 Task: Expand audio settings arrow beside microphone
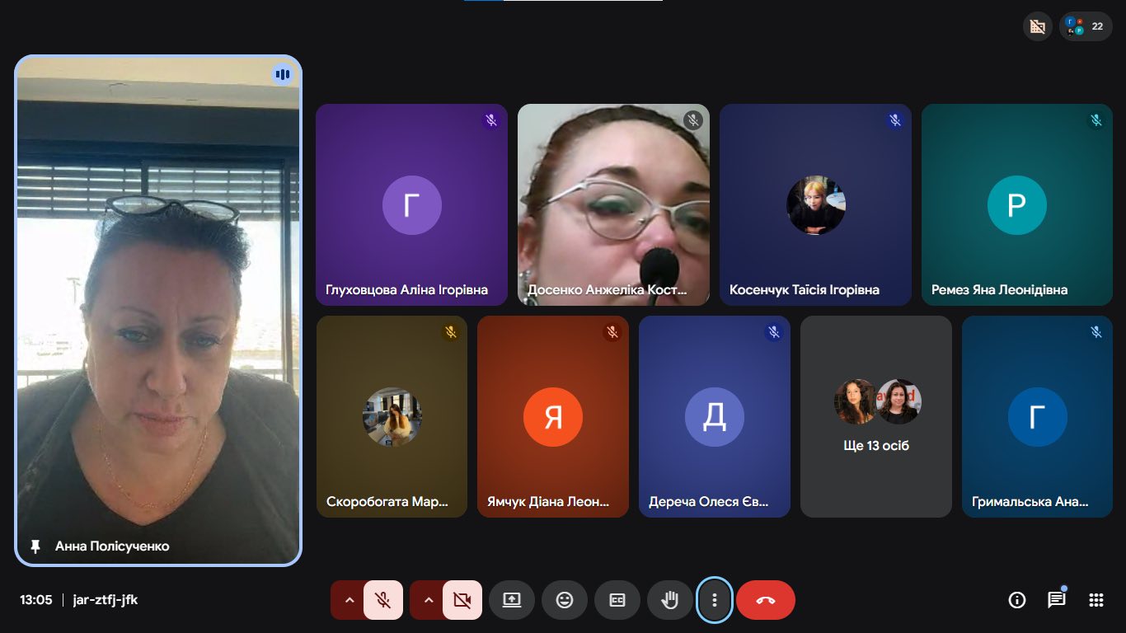(350, 600)
